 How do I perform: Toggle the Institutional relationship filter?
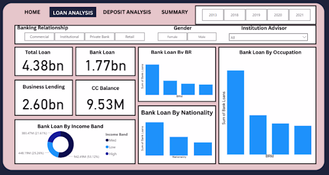click(x=70, y=37)
